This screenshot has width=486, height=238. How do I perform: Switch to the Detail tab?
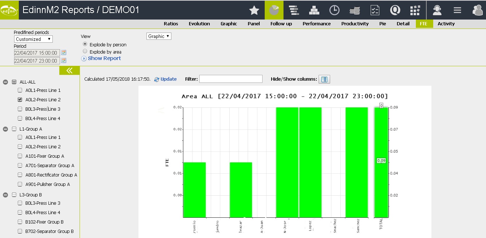click(x=403, y=24)
